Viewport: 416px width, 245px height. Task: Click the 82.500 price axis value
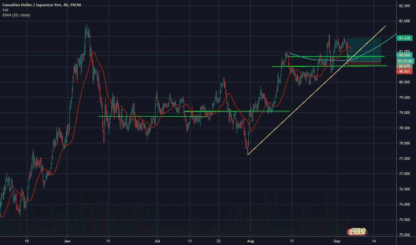[404, 5]
